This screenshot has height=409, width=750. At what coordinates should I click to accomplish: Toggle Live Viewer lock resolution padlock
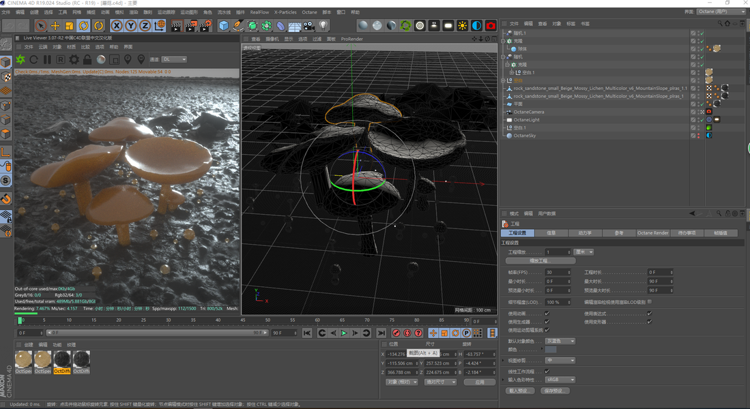point(87,59)
